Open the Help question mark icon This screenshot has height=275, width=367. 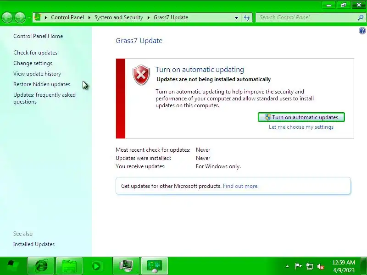tap(362, 31)
